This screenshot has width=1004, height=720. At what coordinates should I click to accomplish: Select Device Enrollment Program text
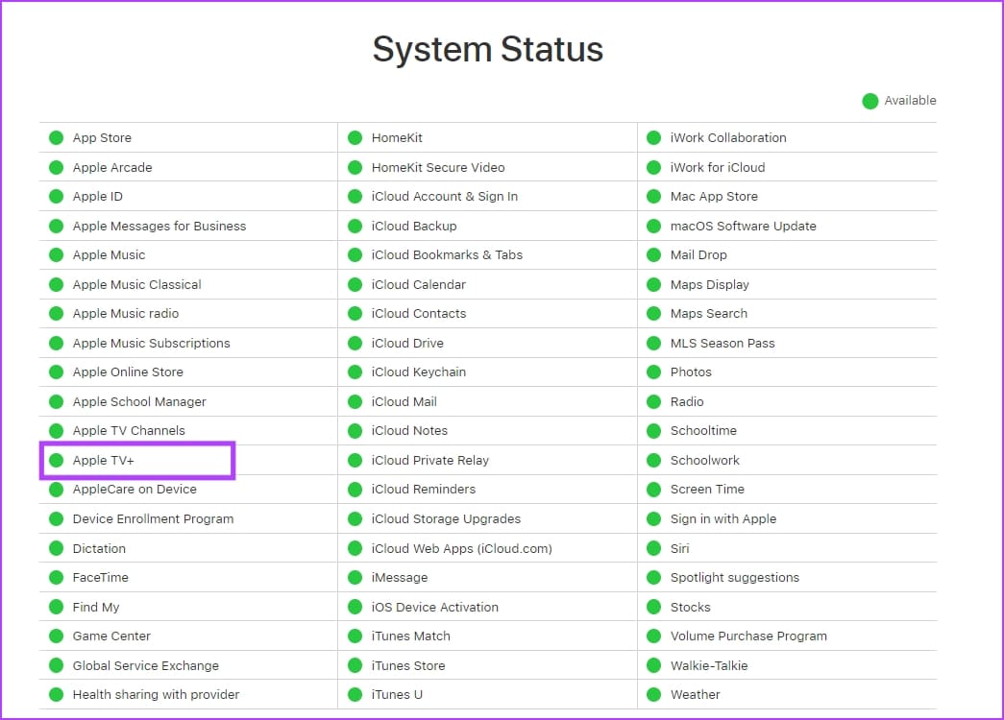click(153, 519)
